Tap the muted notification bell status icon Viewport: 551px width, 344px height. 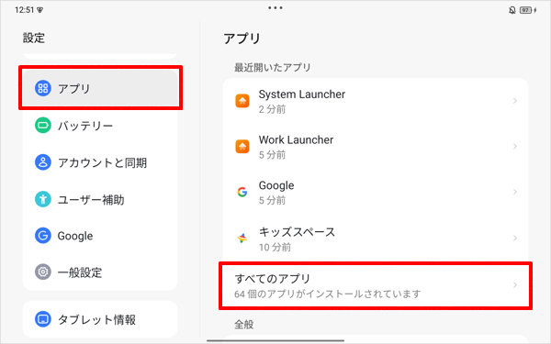coord(512,10)
